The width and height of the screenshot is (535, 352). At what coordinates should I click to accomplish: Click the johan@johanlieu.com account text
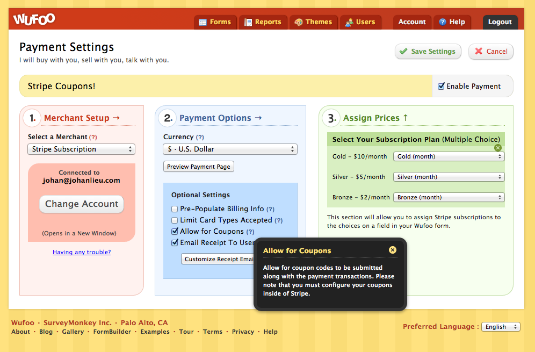pyautogui.click(x=81, y=181)
